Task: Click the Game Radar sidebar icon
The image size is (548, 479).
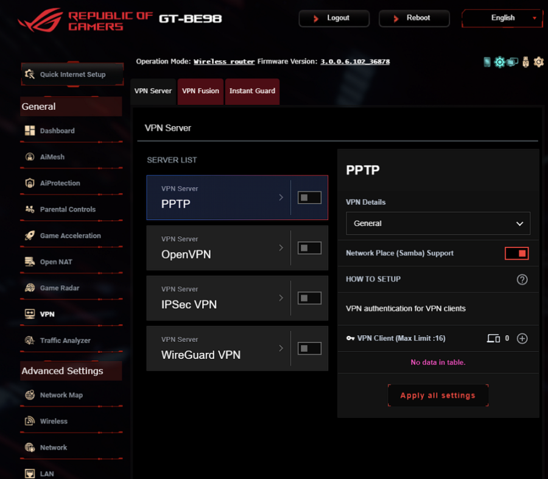Action: click(x=30, y=288)
